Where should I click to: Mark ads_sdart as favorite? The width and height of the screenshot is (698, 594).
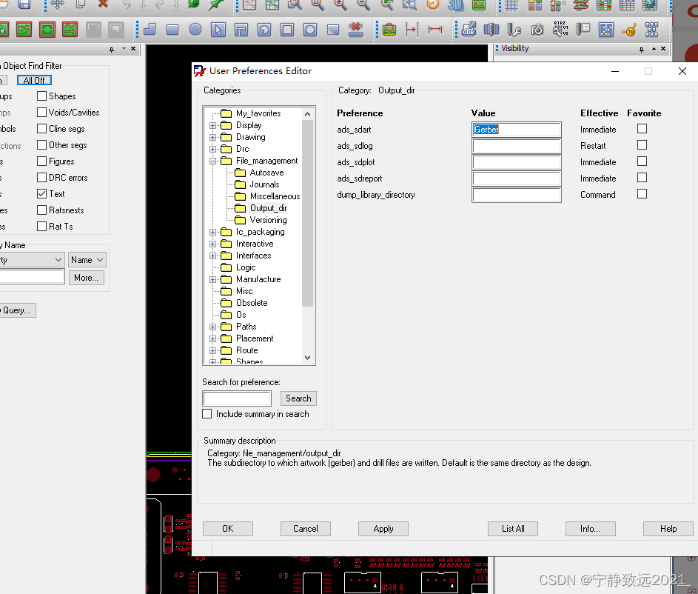[642, 129]
